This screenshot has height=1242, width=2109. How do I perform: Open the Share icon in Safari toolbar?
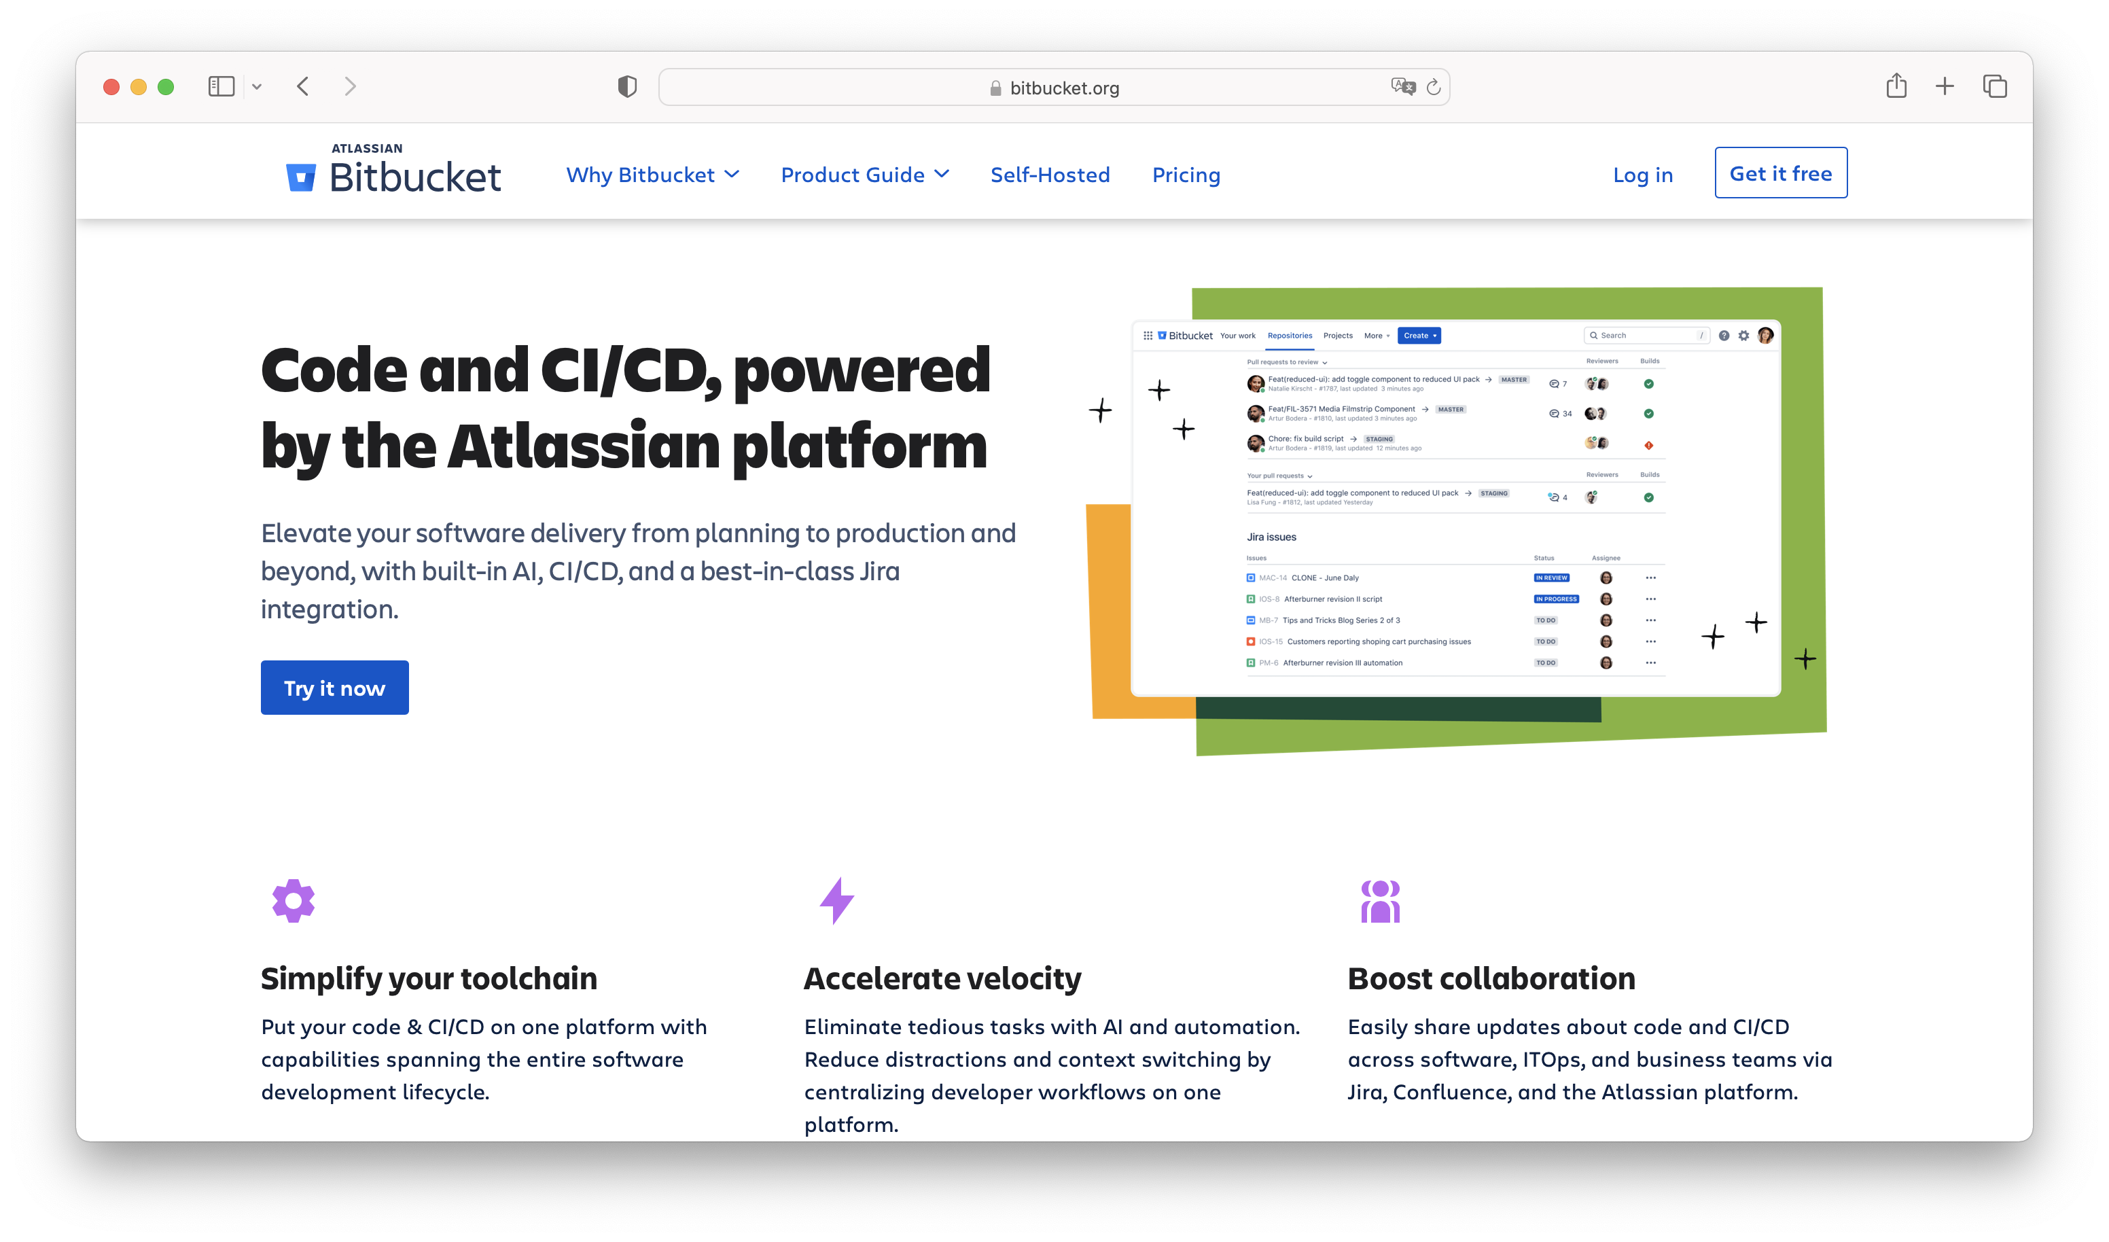click(1896, 86)
